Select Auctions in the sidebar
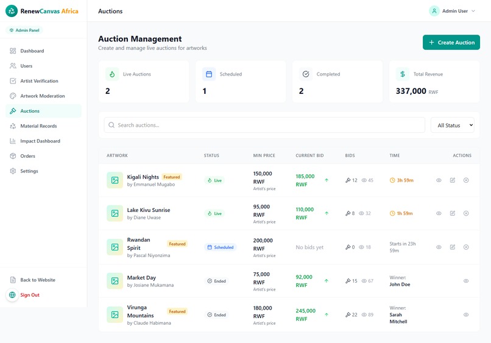The width and height of the screenshot is (491, 343). point(43,111)
